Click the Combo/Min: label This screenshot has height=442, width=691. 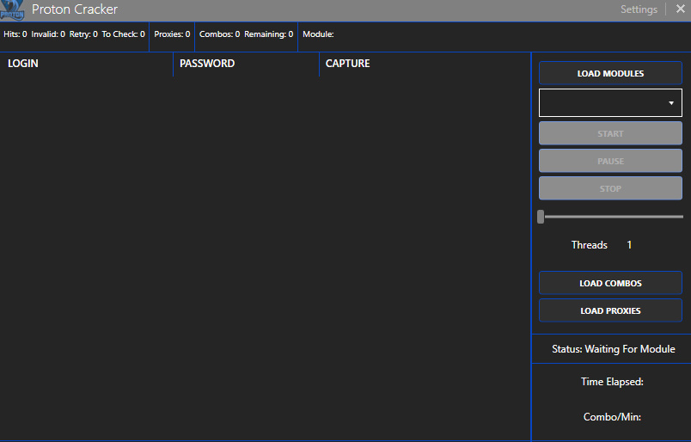(x=612, y=417)
